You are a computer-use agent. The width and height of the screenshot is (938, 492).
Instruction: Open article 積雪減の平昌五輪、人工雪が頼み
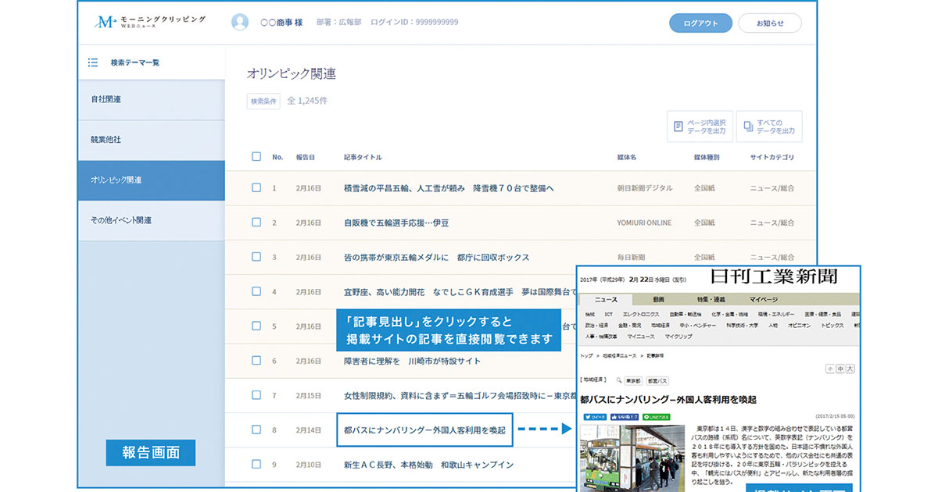(449, 188)
